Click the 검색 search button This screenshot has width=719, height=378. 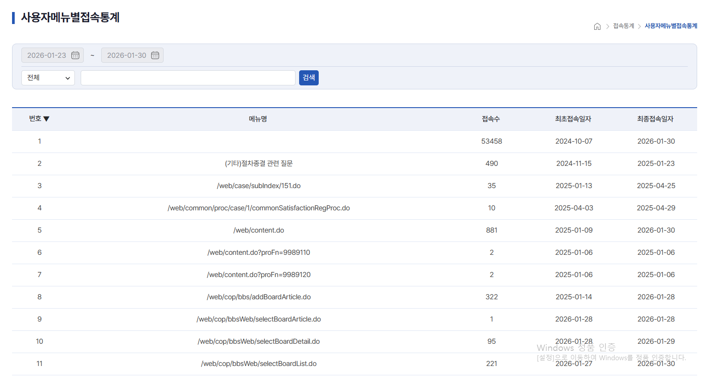(308, 78)
